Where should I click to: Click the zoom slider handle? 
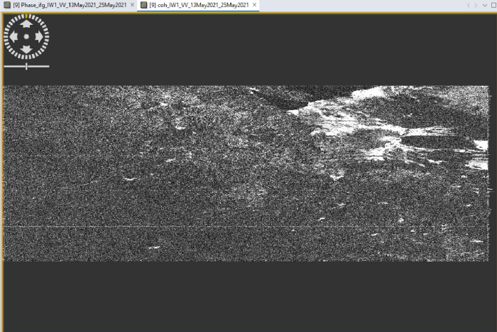coord(26,66)
